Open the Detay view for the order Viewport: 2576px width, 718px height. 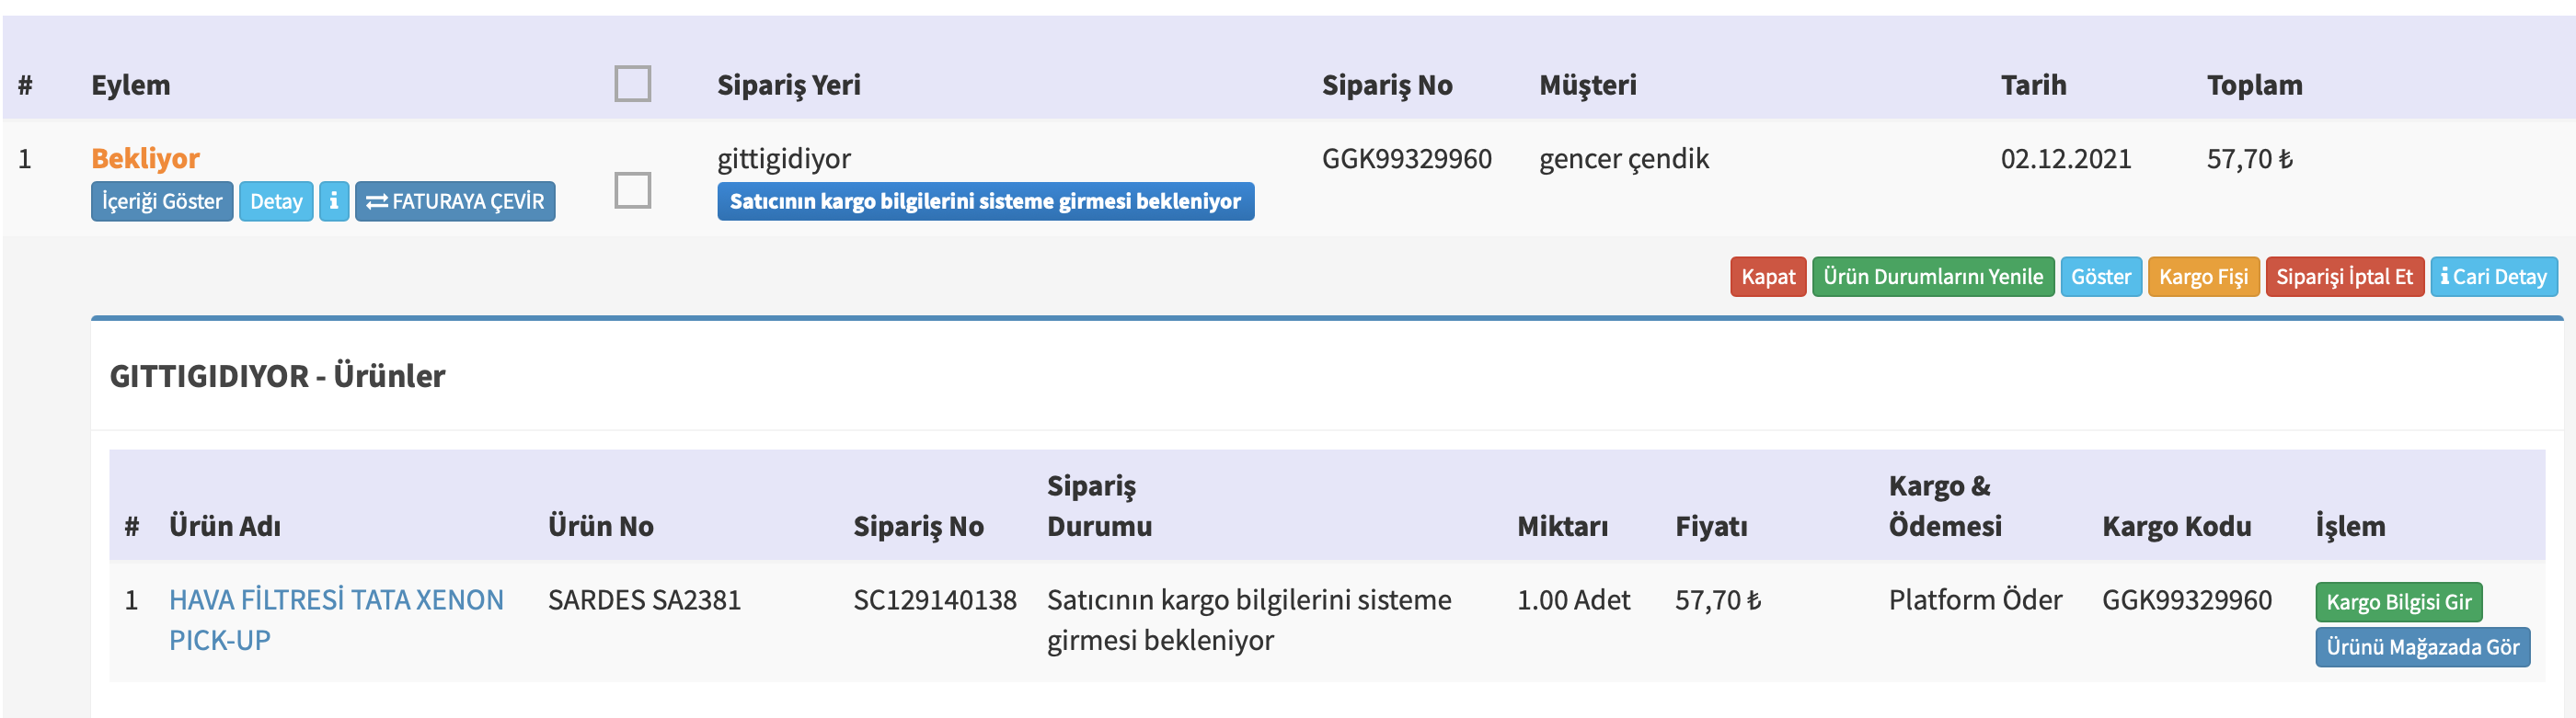tap(276, 201)
